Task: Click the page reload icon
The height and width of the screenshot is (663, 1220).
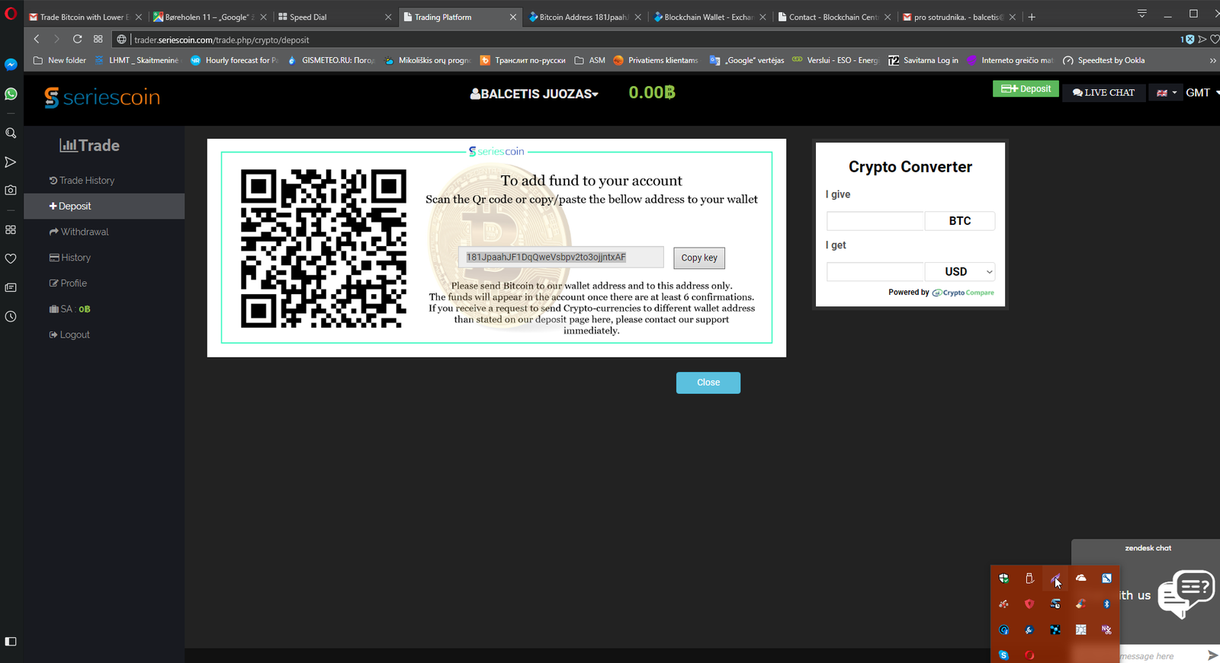Action: pyautogui.click(x=77, y=39)
